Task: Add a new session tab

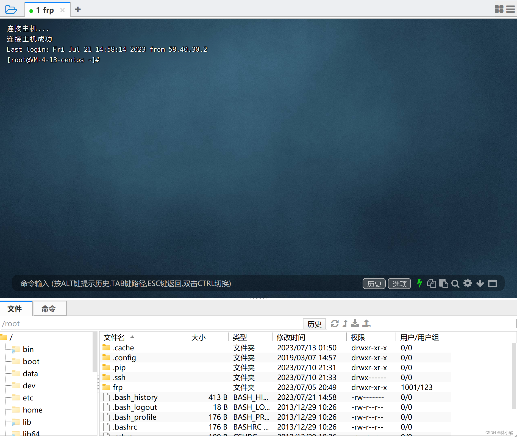Action: [78, 10]
